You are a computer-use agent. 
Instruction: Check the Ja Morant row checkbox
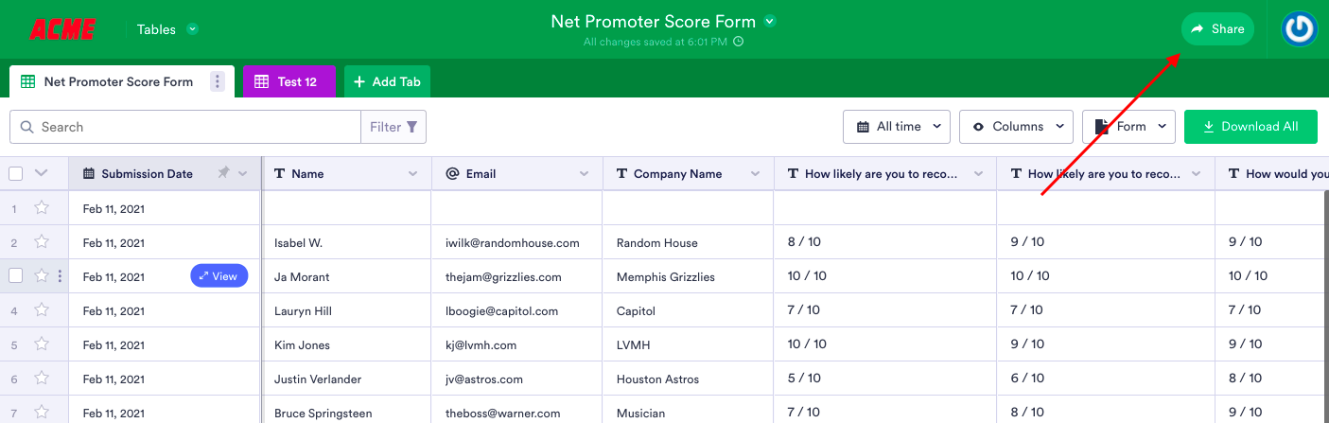(x=16, y=276)
